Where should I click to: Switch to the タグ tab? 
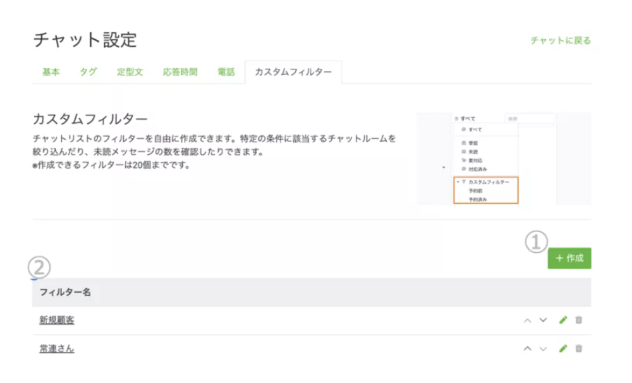click(x=88, y=72)
